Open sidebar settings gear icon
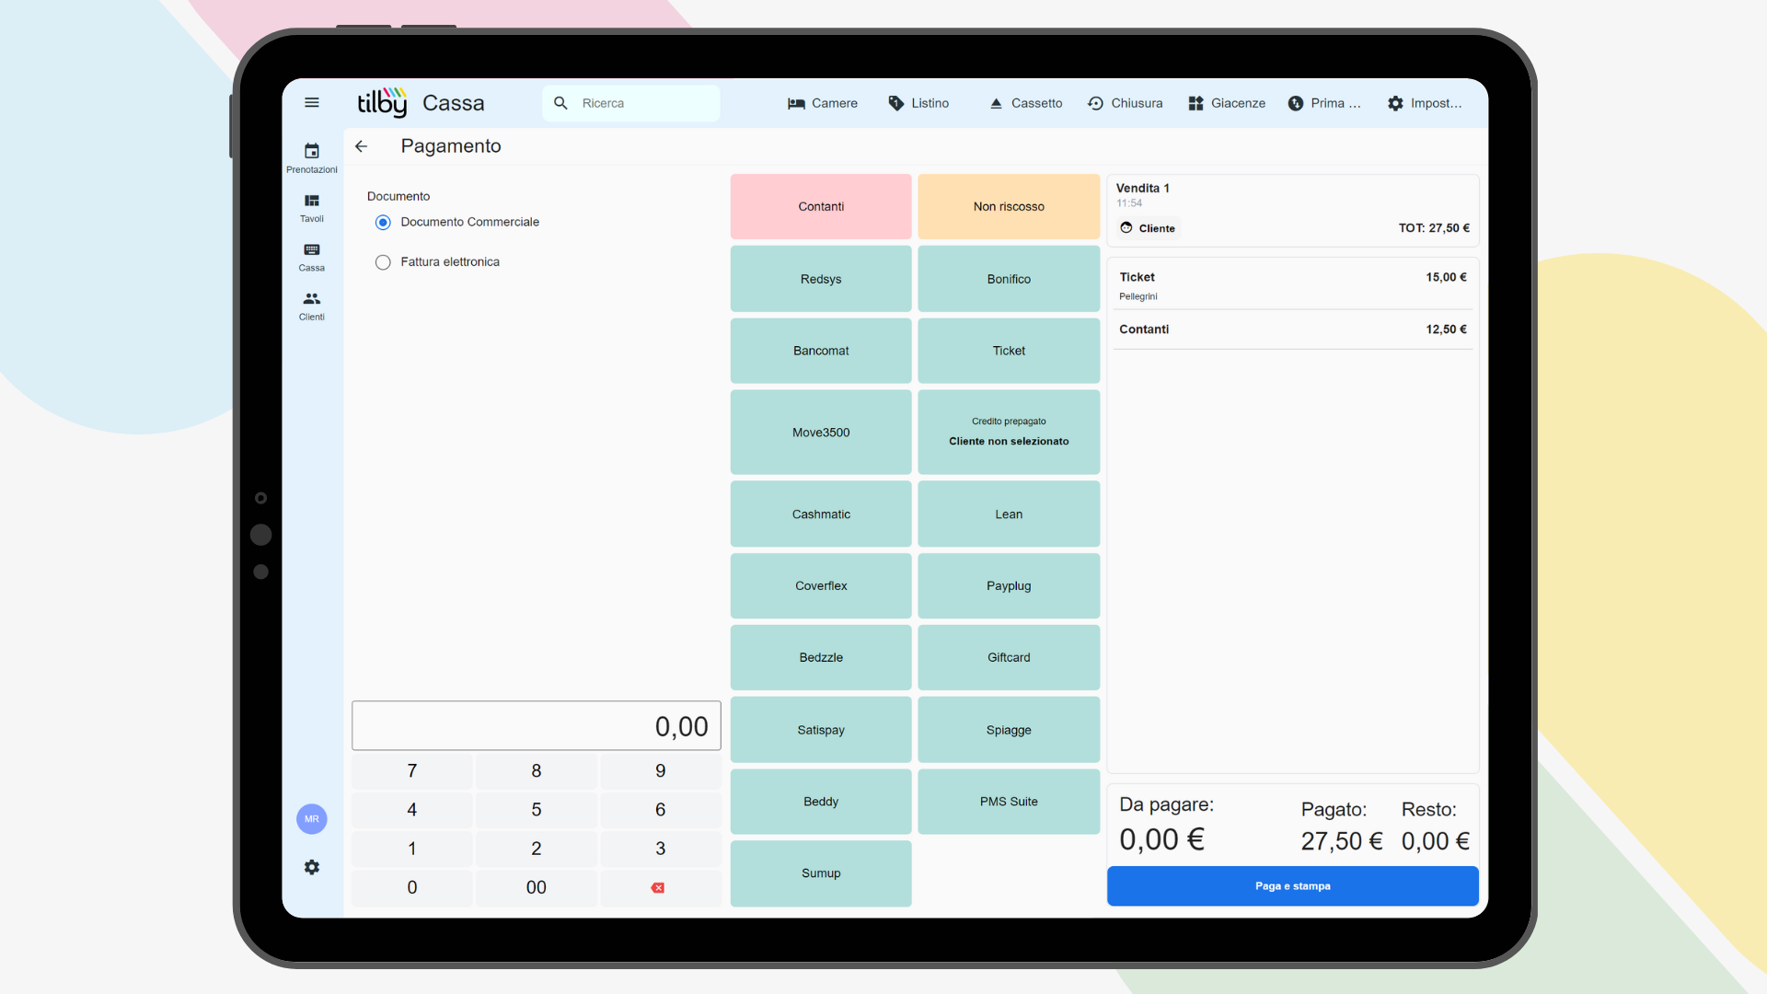The width and height of the screenshot is (1767, 994). click(x=312, y=867)
